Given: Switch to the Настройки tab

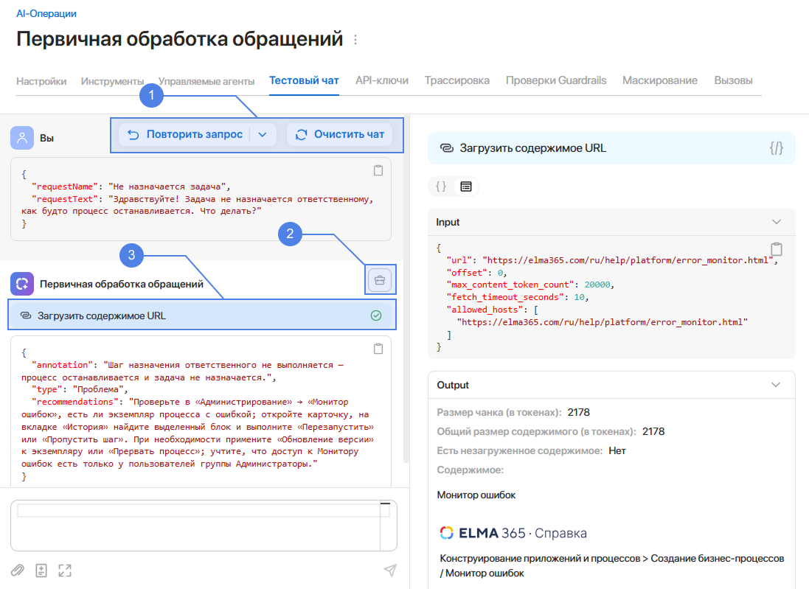Looking at the screenshot, I should tap(41, 81).
